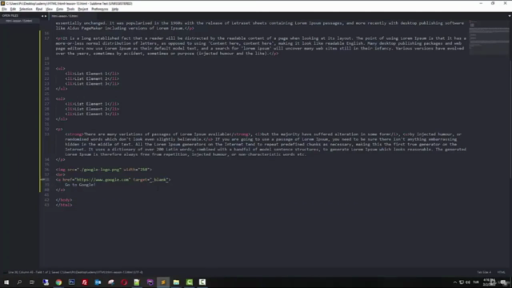512x288 pixels.
Task: Open the Windows Start menu
Action: [6, 282]
